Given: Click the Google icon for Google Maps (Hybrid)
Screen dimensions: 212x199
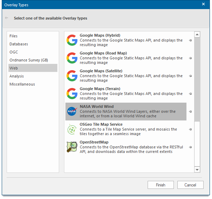Looking at the screenshot, I should [x=72, y=40].
